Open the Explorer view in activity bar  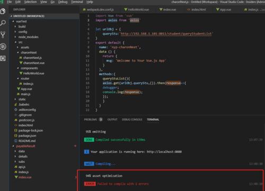(3, 11)
